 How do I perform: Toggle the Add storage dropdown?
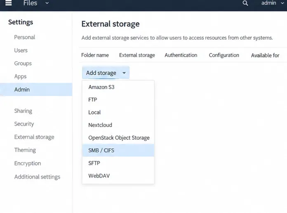[106, 73]
